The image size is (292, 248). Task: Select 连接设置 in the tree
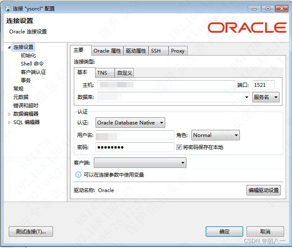click(23, 47)
